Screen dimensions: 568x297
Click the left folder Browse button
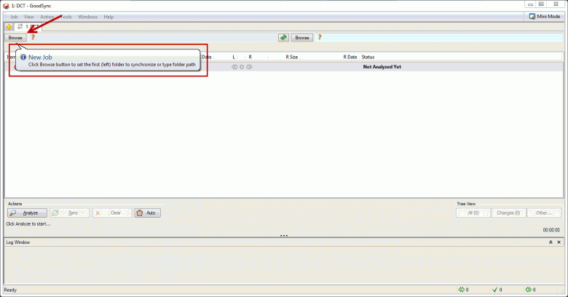(x=15, y=38)
